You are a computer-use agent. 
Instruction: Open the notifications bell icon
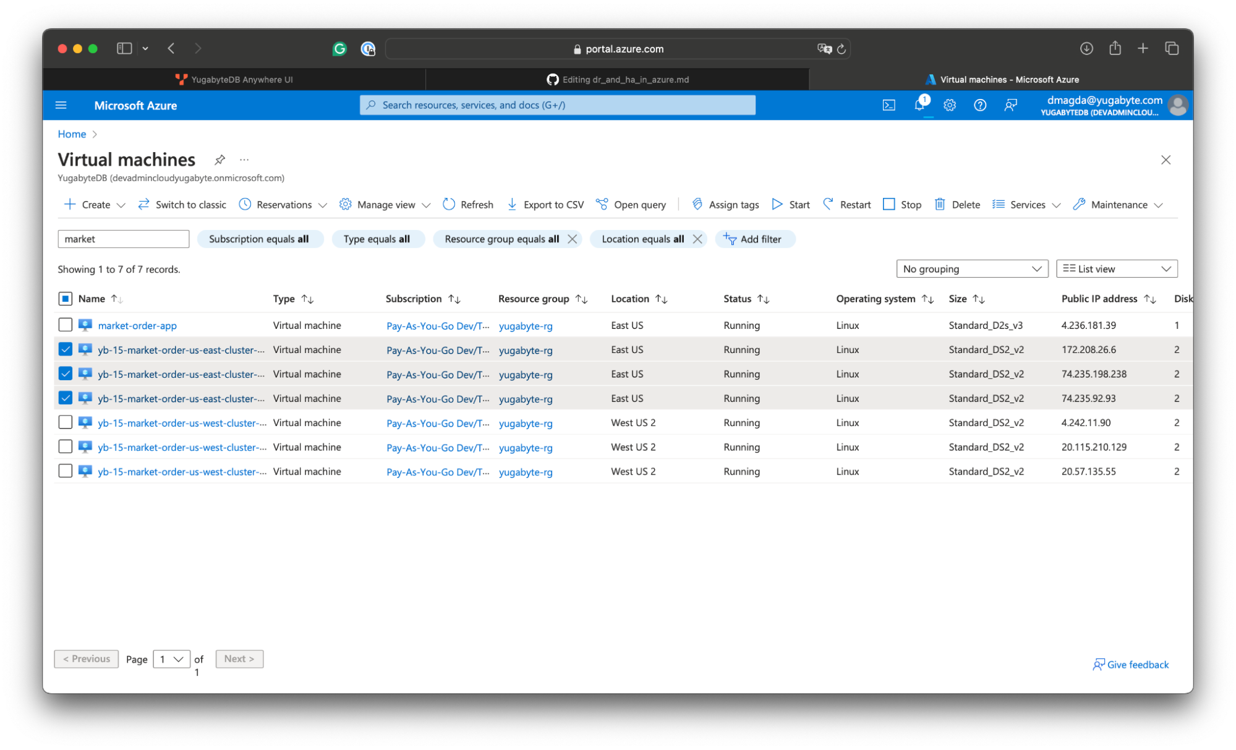pyautogui.click(x=919, y=105)
